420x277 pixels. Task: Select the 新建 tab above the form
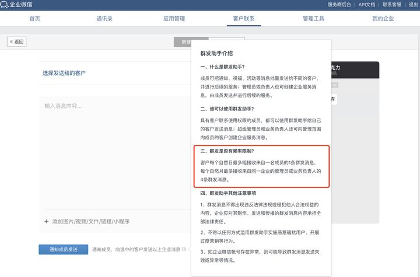(x=185, y=42)
